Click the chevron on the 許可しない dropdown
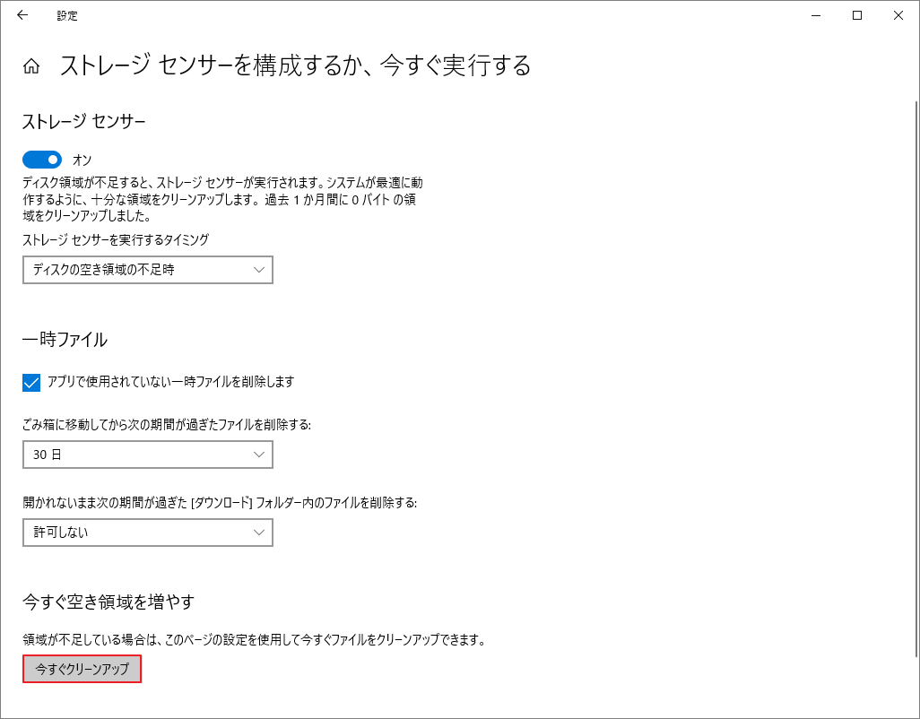The image size is (920, 719). point(261,533)
